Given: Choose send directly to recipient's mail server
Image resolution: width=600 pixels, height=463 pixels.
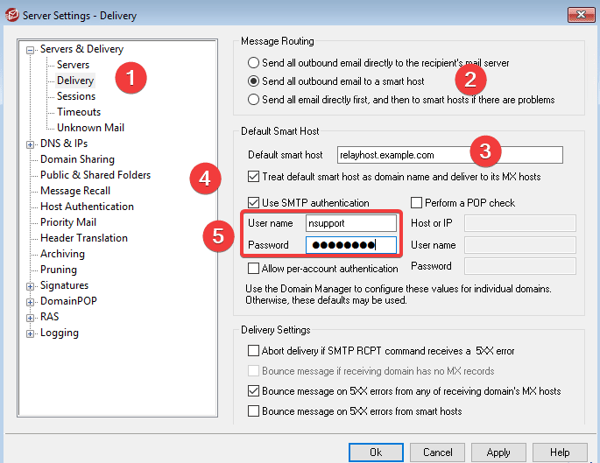Looking at the screenshot, I should (x=253, y=63).
